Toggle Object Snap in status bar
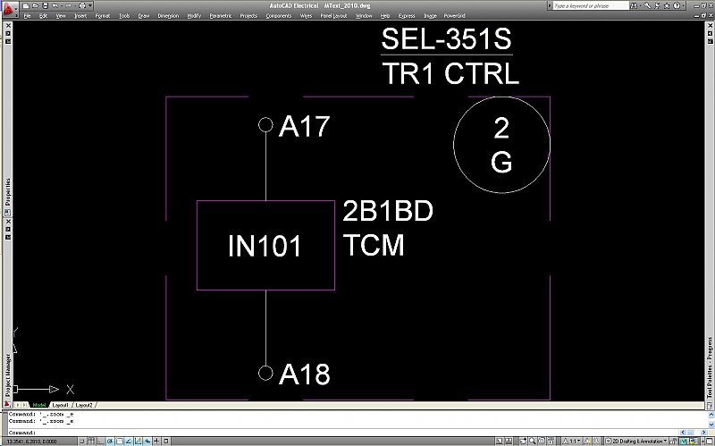This screenshot has height=446, width=715. click(120, 441)
